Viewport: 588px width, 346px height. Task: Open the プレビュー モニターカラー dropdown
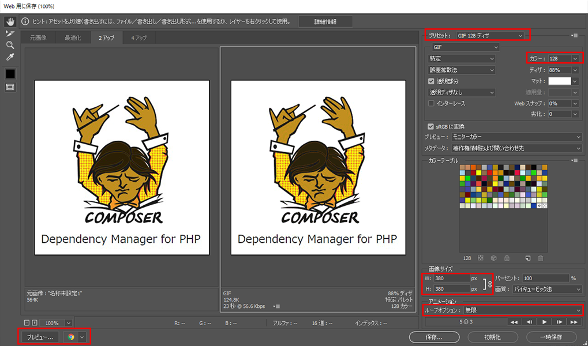point(516,137)
